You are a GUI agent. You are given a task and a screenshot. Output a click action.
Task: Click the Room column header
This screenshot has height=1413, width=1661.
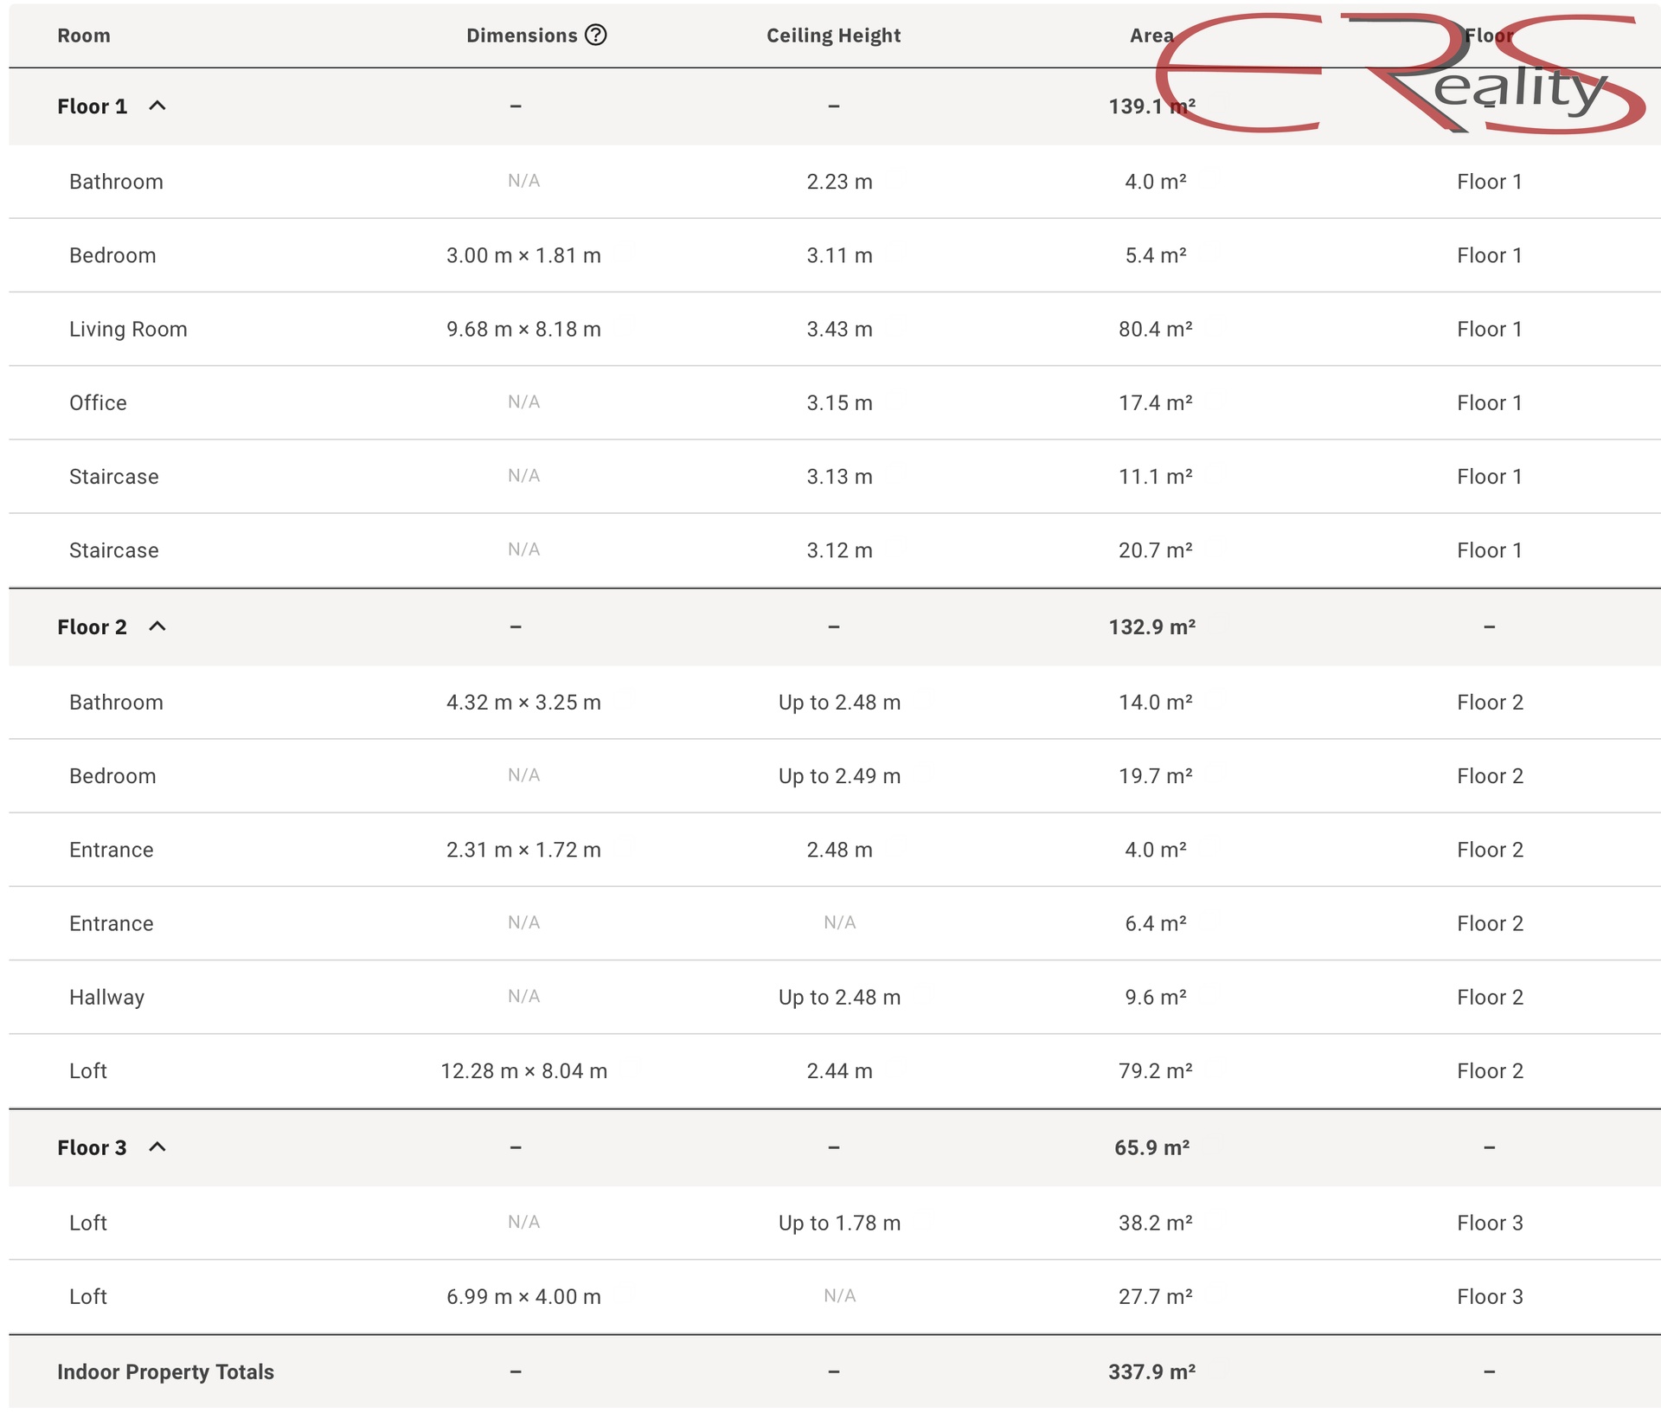(x=83, y=35)
